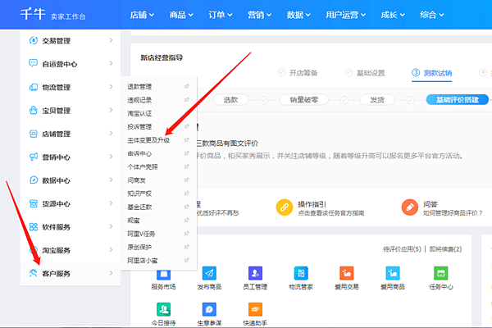Select 阿里店小蜜 in the submenu
The height and width of the screenshot is (328, 492).
tap(143, 261)
